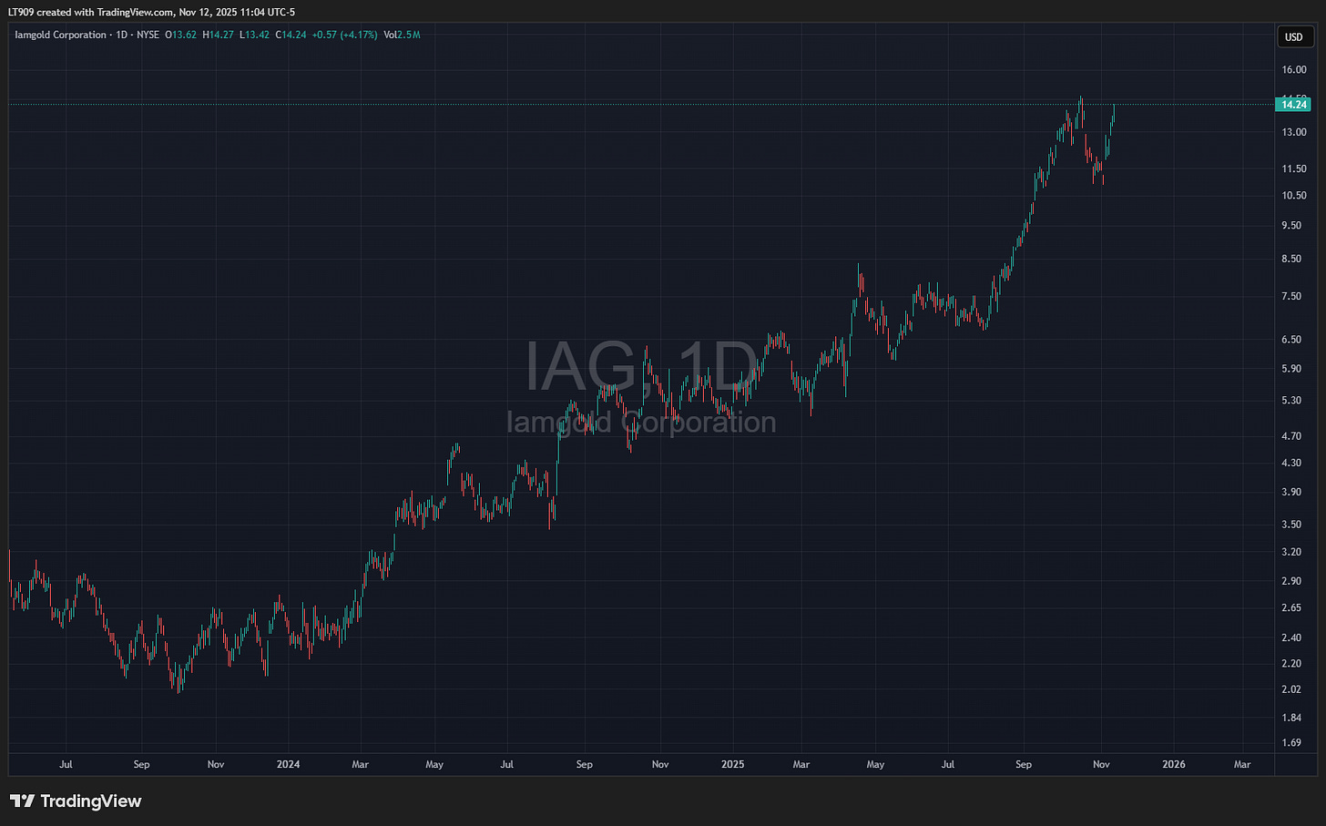1326x826 pixels.
Task: Click 16.00 on the price scale
Action: click(1293, 70)
